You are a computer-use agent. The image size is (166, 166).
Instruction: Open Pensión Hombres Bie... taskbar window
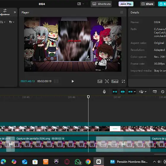[x=129, y=162]
